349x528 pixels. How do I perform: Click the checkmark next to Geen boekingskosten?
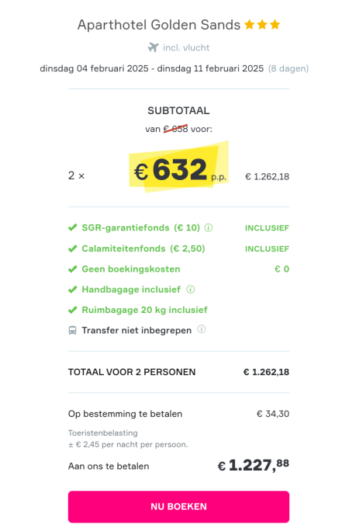73,269
